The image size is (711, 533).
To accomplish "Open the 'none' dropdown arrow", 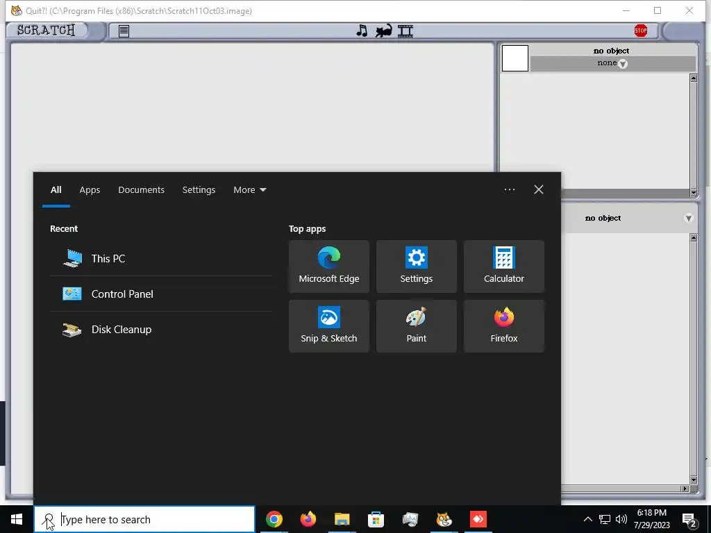I will point(623,64).
